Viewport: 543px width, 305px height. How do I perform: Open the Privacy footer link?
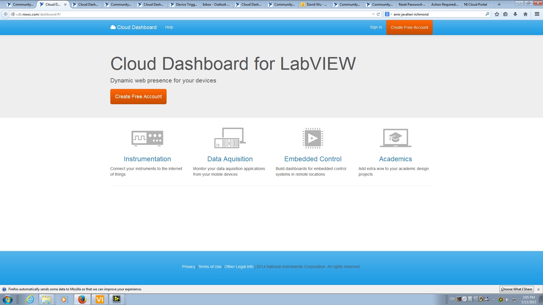pos(189,267)
